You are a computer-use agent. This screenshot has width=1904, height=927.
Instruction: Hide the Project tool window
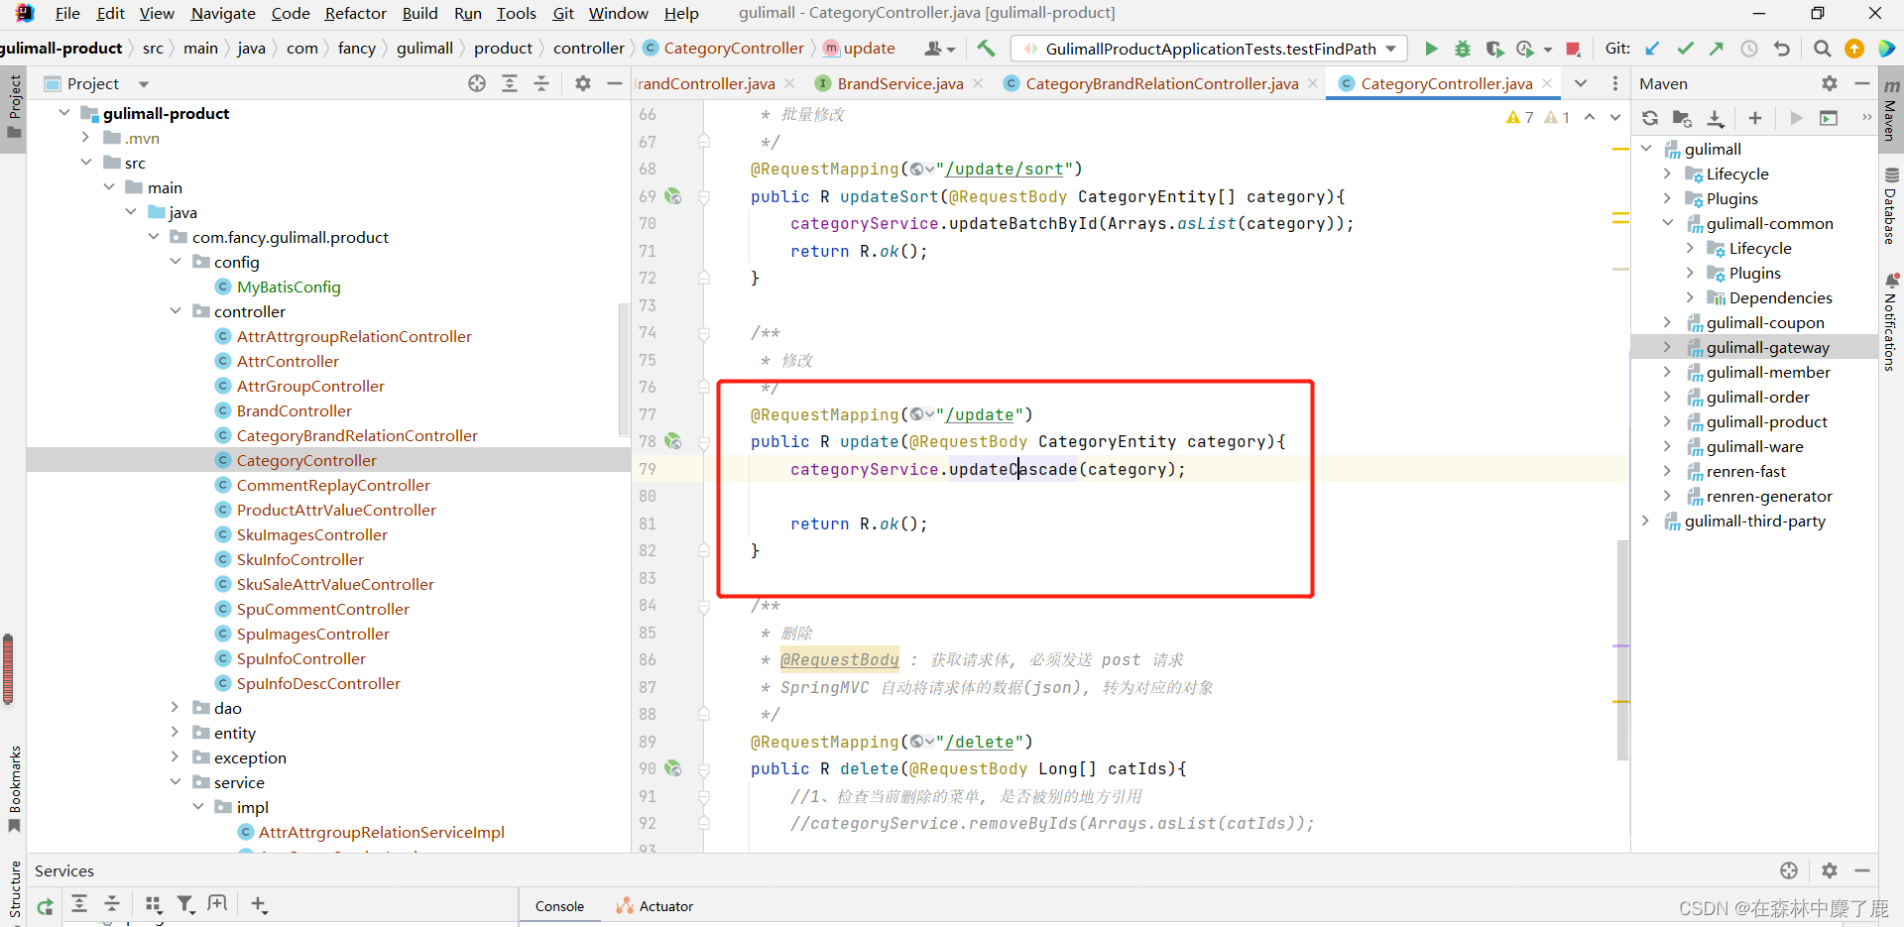click(615, 83)
